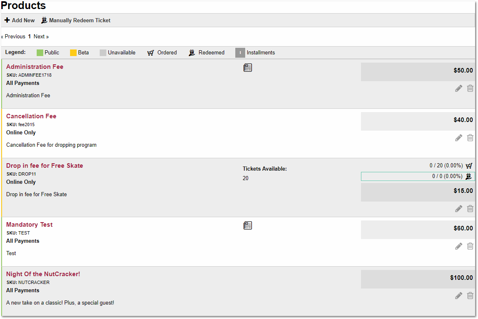Click the pencil icon for Drop in fee
The height and width of the screenshot is (319, 478).
[459, 209]
